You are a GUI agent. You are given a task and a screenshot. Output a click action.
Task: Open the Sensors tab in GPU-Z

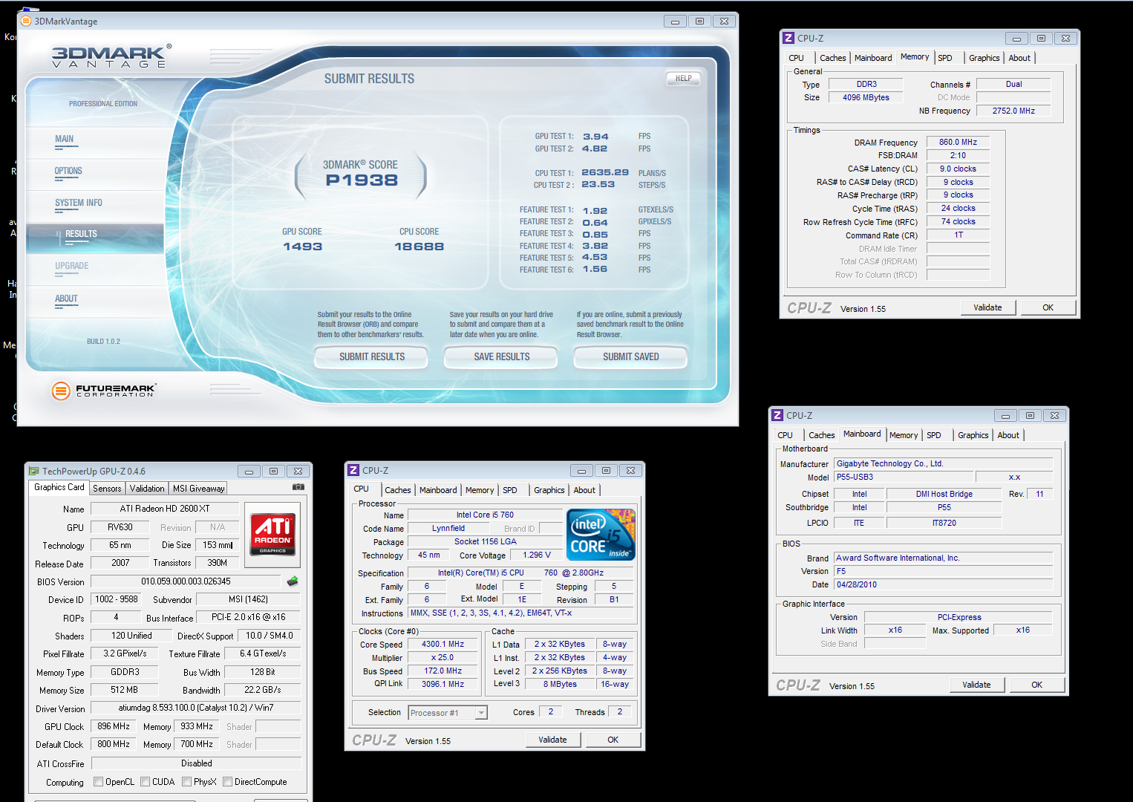click(107, 489)
